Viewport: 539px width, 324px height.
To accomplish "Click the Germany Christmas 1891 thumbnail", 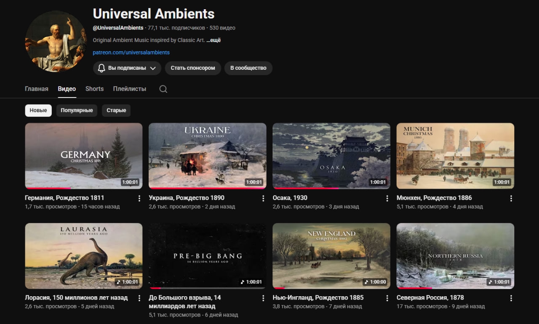I will pos(84,156).
